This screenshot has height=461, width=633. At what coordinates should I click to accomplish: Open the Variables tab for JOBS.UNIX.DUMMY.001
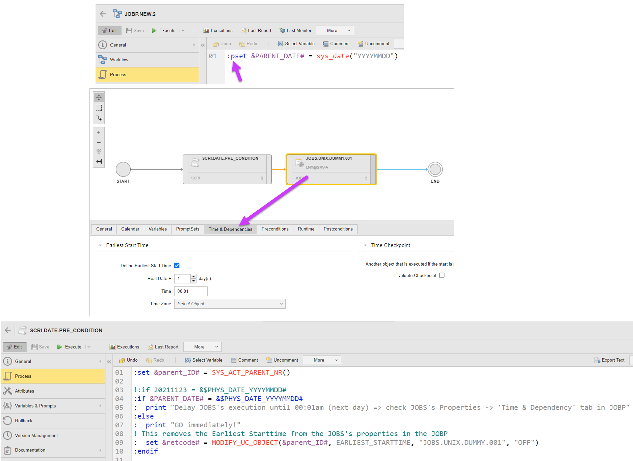point(158,229)
